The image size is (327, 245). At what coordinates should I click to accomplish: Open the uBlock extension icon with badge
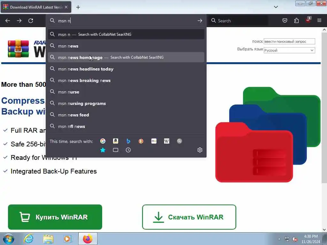(x=308, y=20)
